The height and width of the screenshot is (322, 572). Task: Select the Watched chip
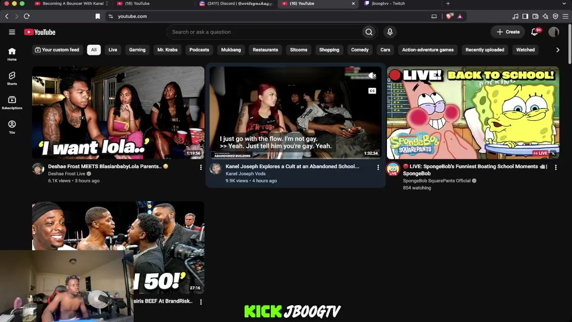tap(526, 50)
